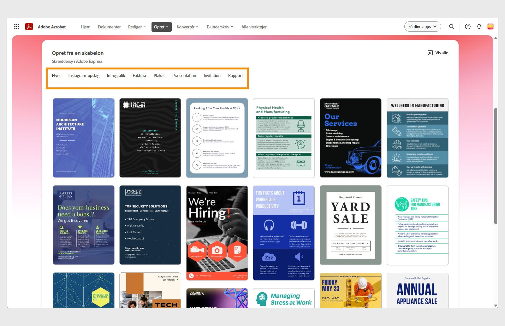Viewport: 505px width, 326px height.
Task: Select the Flyer tab
Action: click(56, 76)
